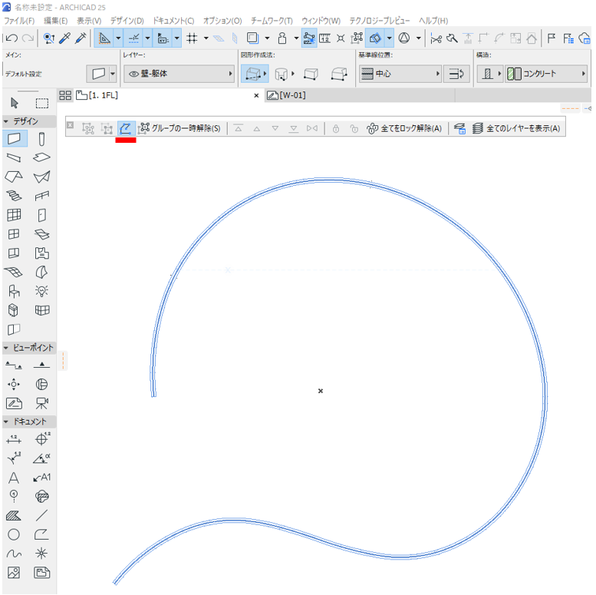
Task: Select the Dimension tool
Action: (14, 439)
